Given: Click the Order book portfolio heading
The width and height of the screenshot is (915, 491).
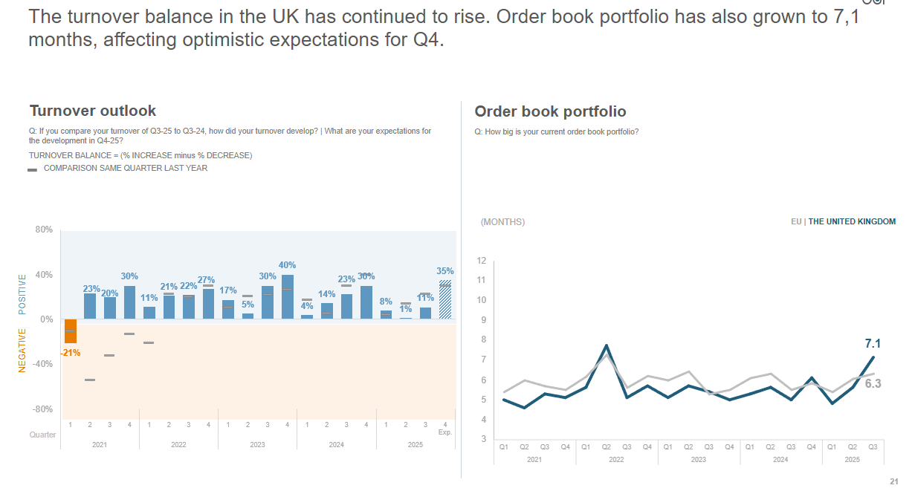Looking at the screenshot, I should pos(550,111).
